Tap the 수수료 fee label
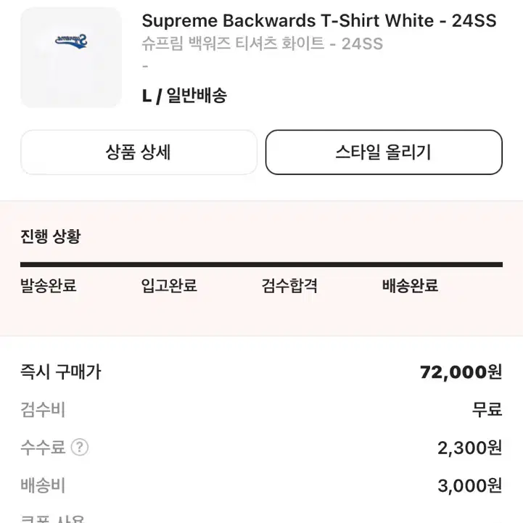 [x=43, y=448]
